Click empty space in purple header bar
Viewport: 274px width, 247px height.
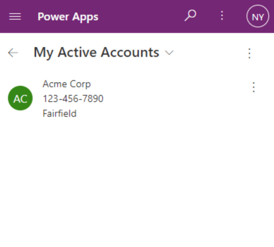143,16
